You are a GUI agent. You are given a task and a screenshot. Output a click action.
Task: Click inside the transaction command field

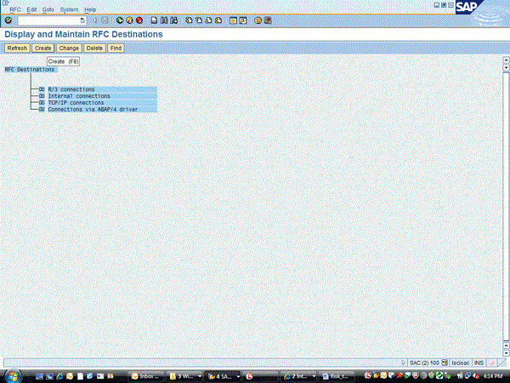tap(47, 20)
